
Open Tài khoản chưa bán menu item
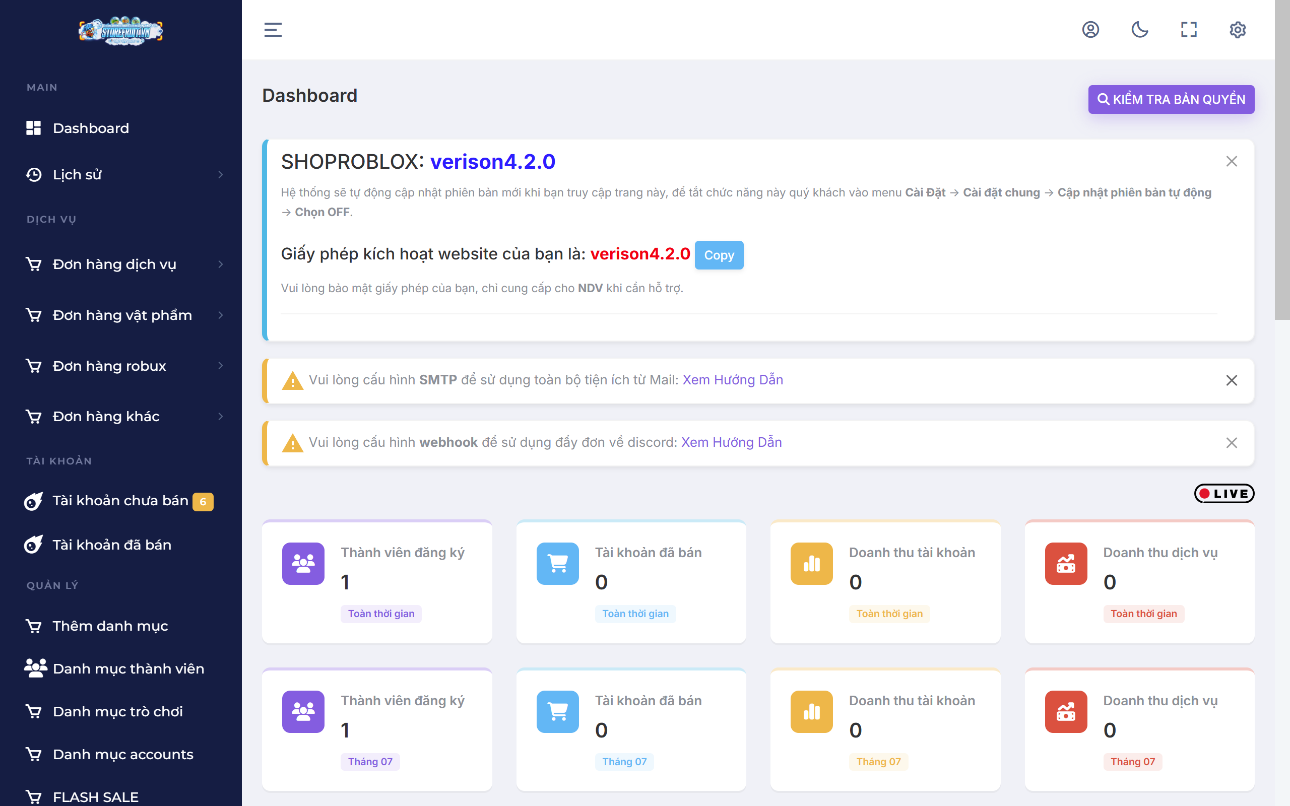[x=120, y=501]
